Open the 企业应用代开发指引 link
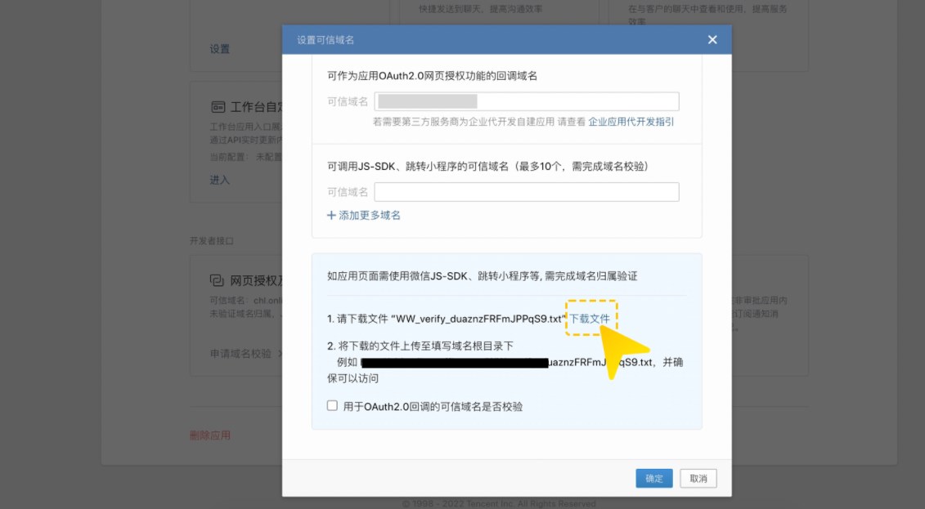 pyautogui.click(x=631, y=121)
